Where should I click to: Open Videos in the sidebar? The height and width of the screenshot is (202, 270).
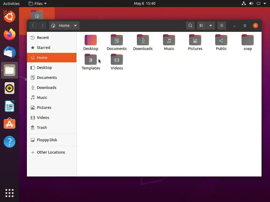(52, 118)
